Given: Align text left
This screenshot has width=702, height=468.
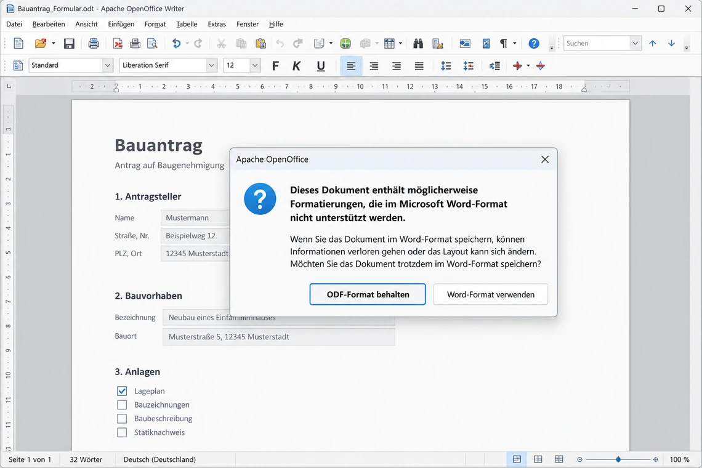Looking at the screenshot, I should pos(351,66).
